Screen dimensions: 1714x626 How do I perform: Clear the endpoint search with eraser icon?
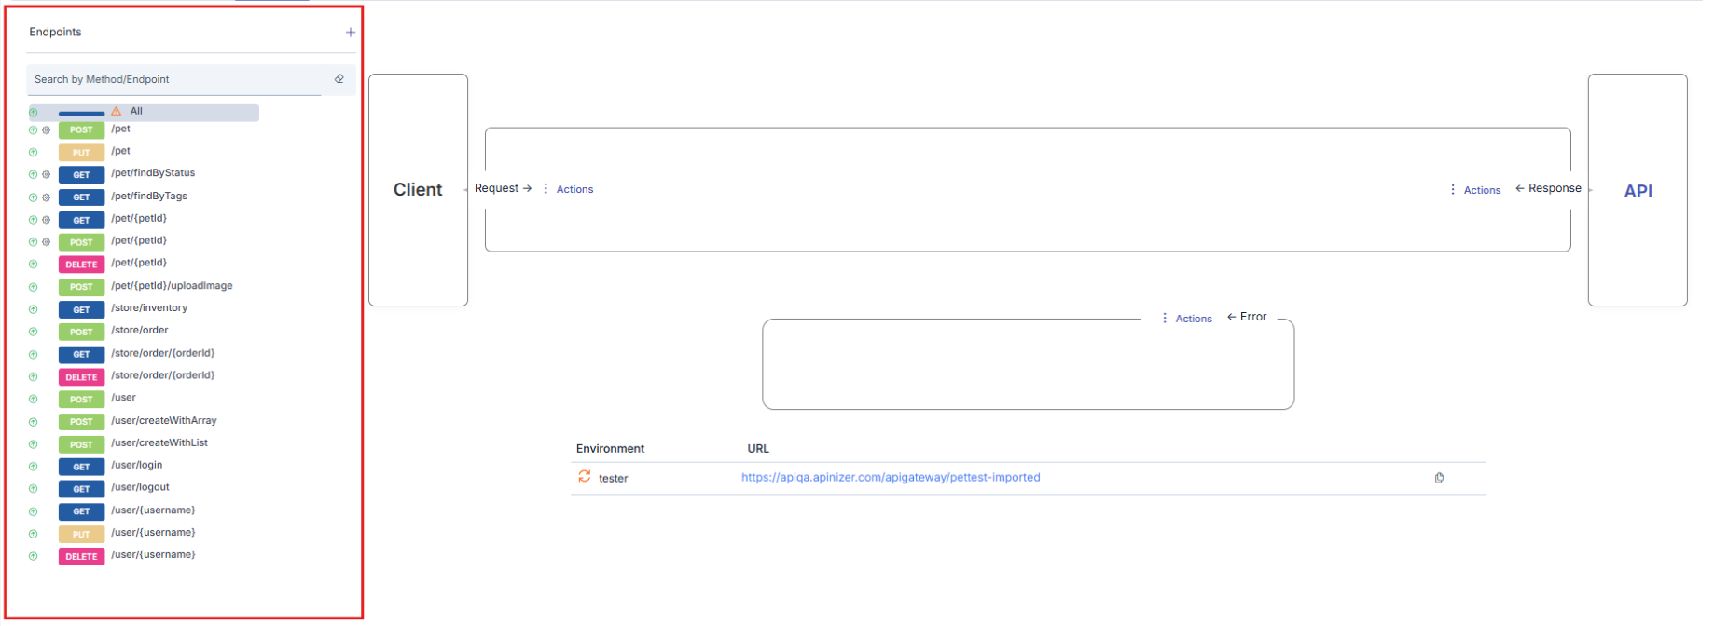point(339,79)
